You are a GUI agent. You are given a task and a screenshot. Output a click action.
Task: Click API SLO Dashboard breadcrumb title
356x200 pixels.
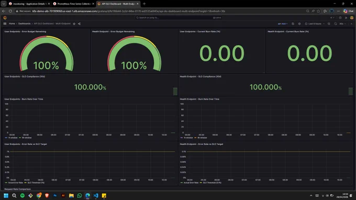(x=52, y=24)
